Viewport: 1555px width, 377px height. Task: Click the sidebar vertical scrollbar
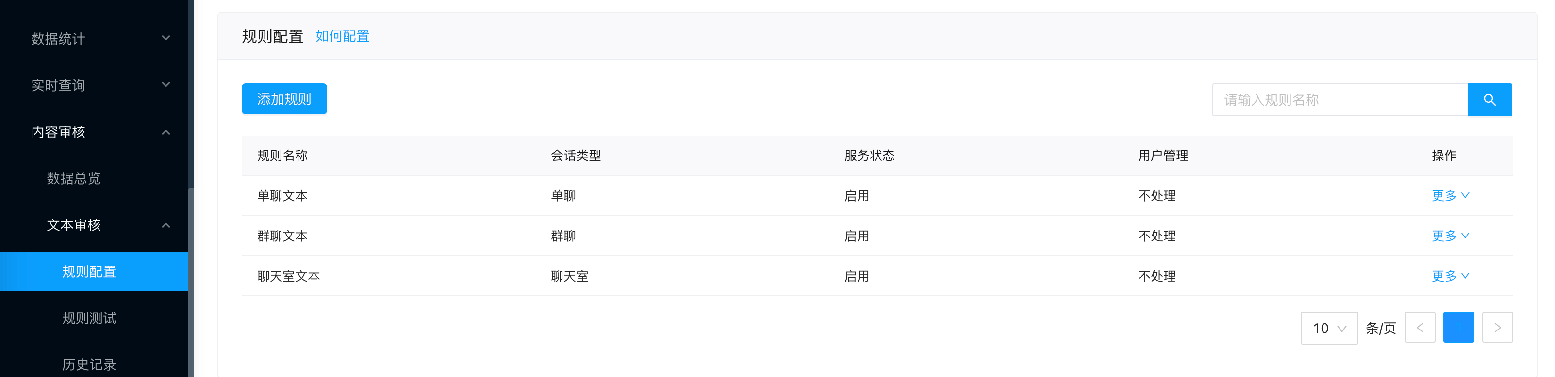(191, 282)
